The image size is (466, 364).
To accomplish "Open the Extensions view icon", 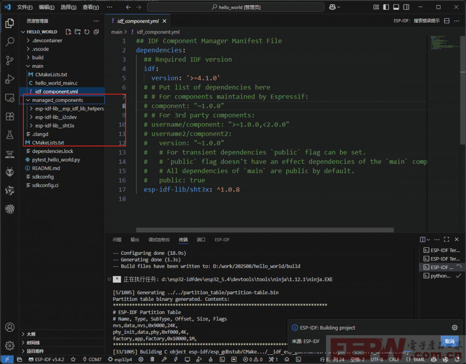I will pos(9,116).
